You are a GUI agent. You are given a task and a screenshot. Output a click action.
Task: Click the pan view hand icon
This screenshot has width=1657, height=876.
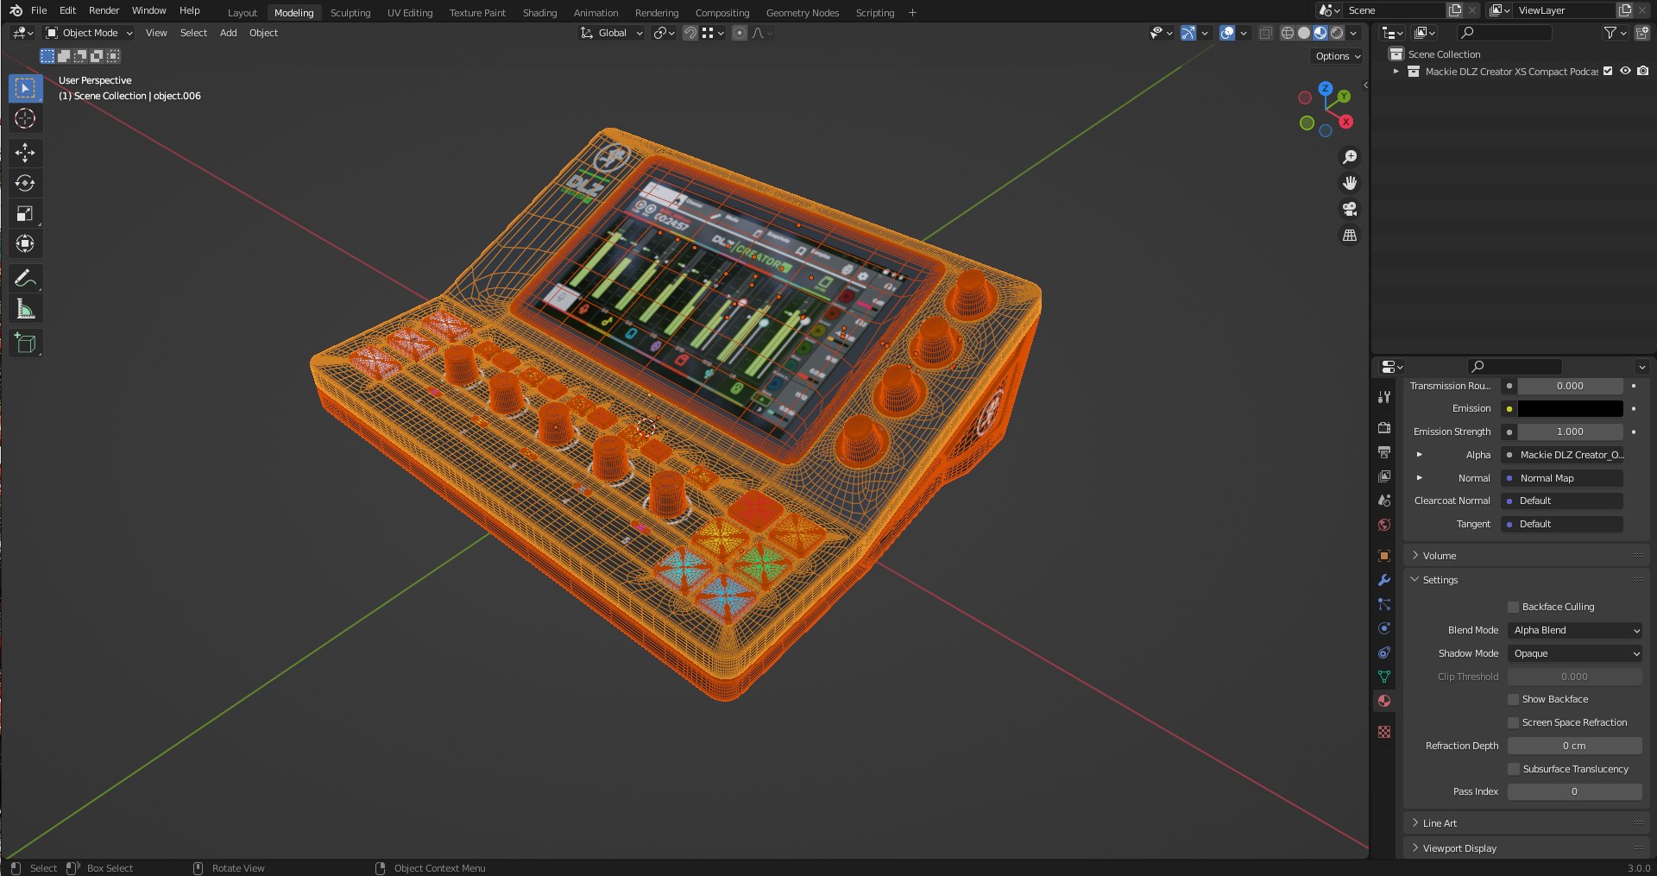coord(1350,183)
